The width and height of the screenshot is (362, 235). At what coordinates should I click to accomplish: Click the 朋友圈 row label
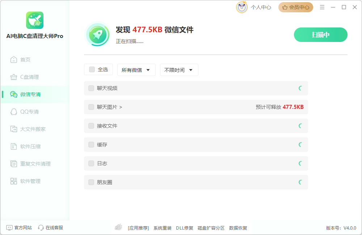(105, 182)
